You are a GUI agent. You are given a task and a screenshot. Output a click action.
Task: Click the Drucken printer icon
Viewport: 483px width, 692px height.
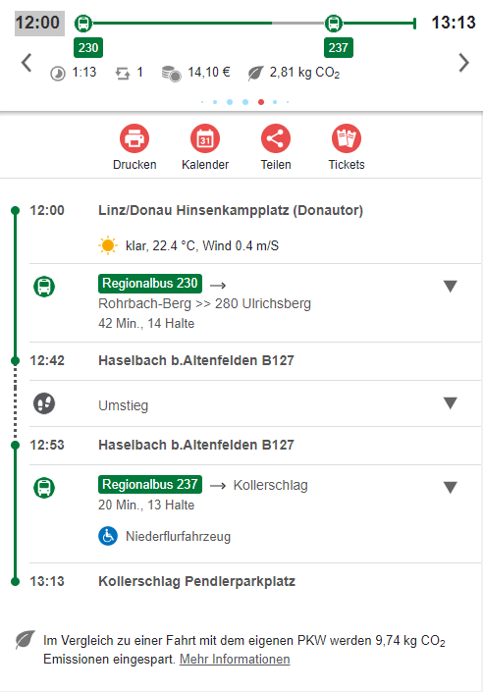coord(134,138)
